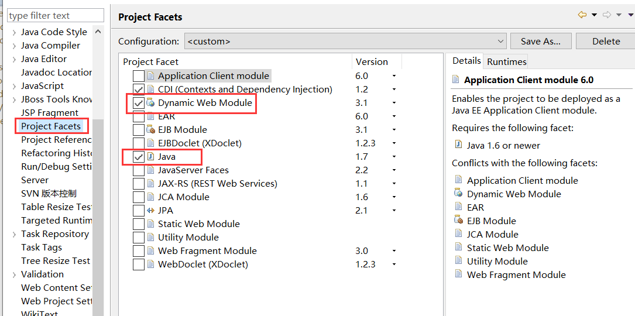635x316 pixels.
Task: Enable the Static Web Module checkbox
Action: click(x=139, y=224)
